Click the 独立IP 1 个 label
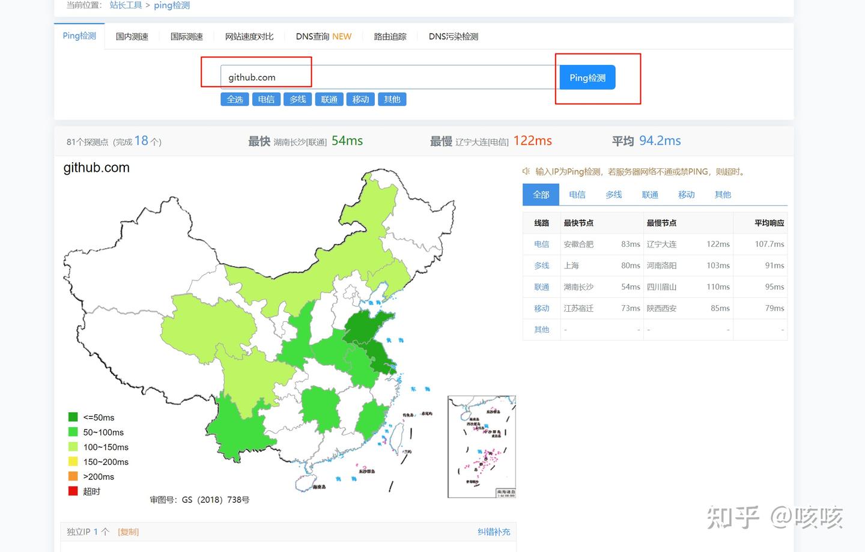 (x=88, y=532)
